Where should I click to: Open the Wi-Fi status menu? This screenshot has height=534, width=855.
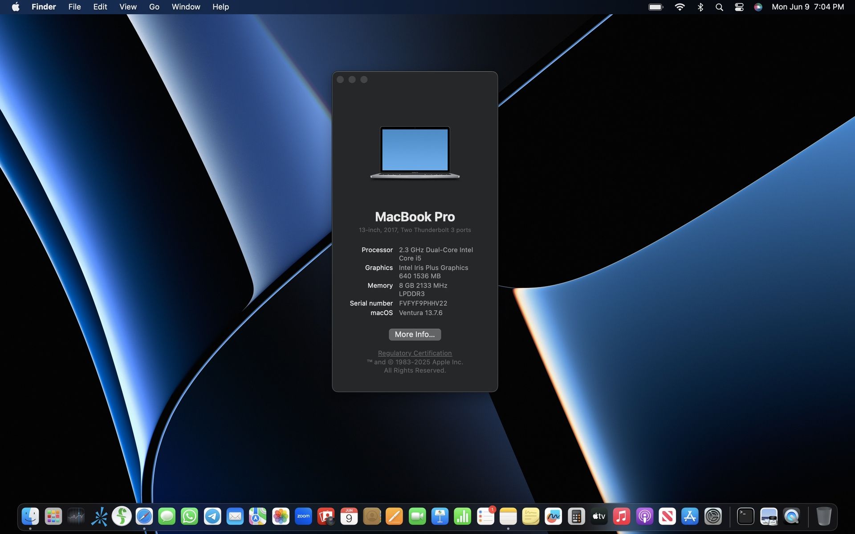pyautogui.click(x=680, y=7)
